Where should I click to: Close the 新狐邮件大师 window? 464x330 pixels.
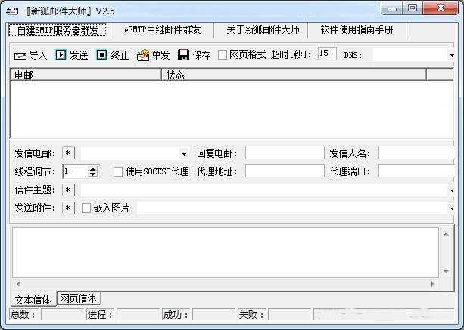click(x=441, y=8)
